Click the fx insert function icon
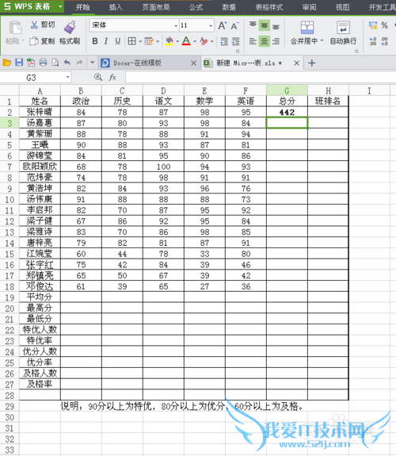The width and height of the screenshot is (396, 456). pyautogui.click(x=112, y=78)
